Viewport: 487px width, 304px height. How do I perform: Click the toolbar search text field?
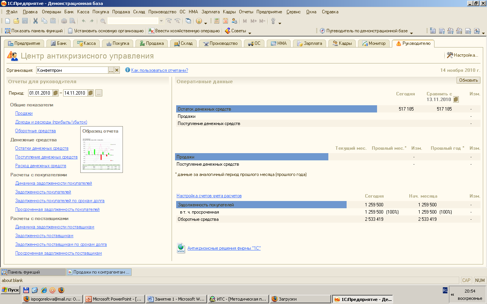point(133,21)
